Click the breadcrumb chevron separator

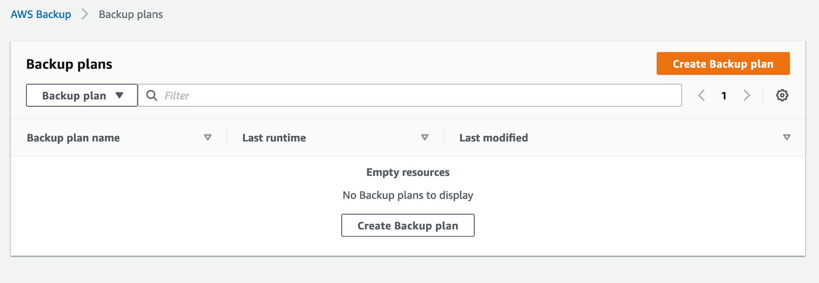tap(85, 14)
